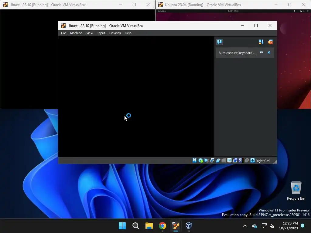Open Windows Search from the taskbar
This screenshot has height=233, width=311.
click(x=136, y=226)
